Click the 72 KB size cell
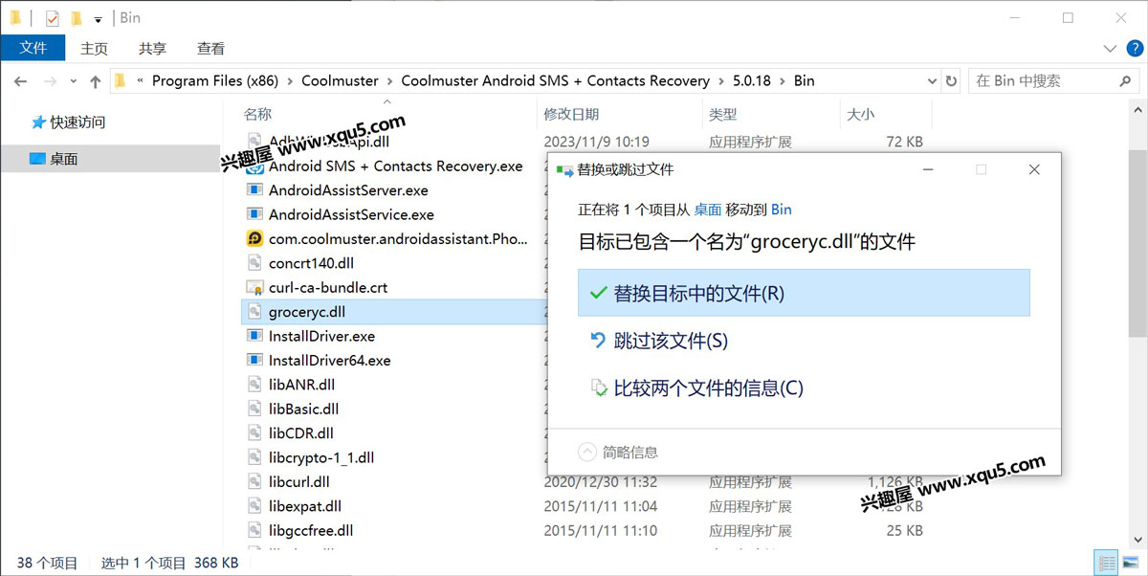 (x=904, y=142)
